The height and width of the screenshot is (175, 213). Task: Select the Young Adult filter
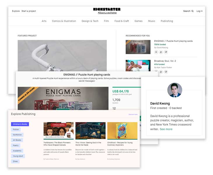18,156
